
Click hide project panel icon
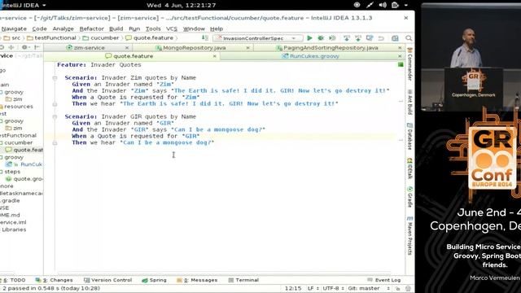37,47
